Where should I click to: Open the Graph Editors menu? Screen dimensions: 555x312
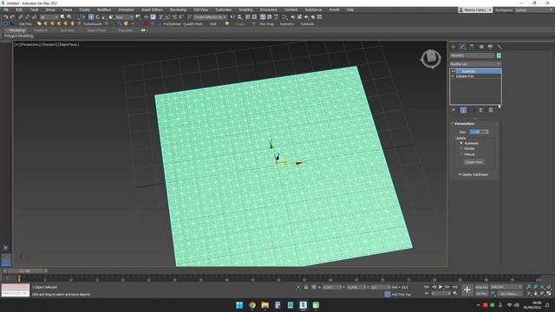click(152, 10)
